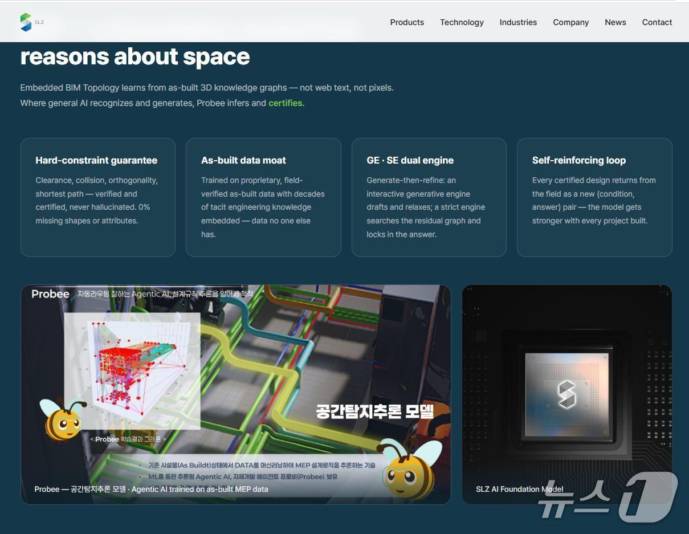This screenshot has height=534, width=689.
Task: Go to the Contact page
Action: (657, 22)
